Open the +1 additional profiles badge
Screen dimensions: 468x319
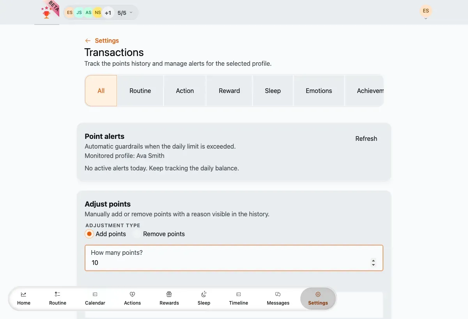click(108, 13)
